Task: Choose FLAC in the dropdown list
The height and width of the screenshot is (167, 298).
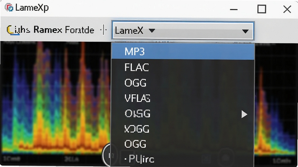Action: click(183, 67)
